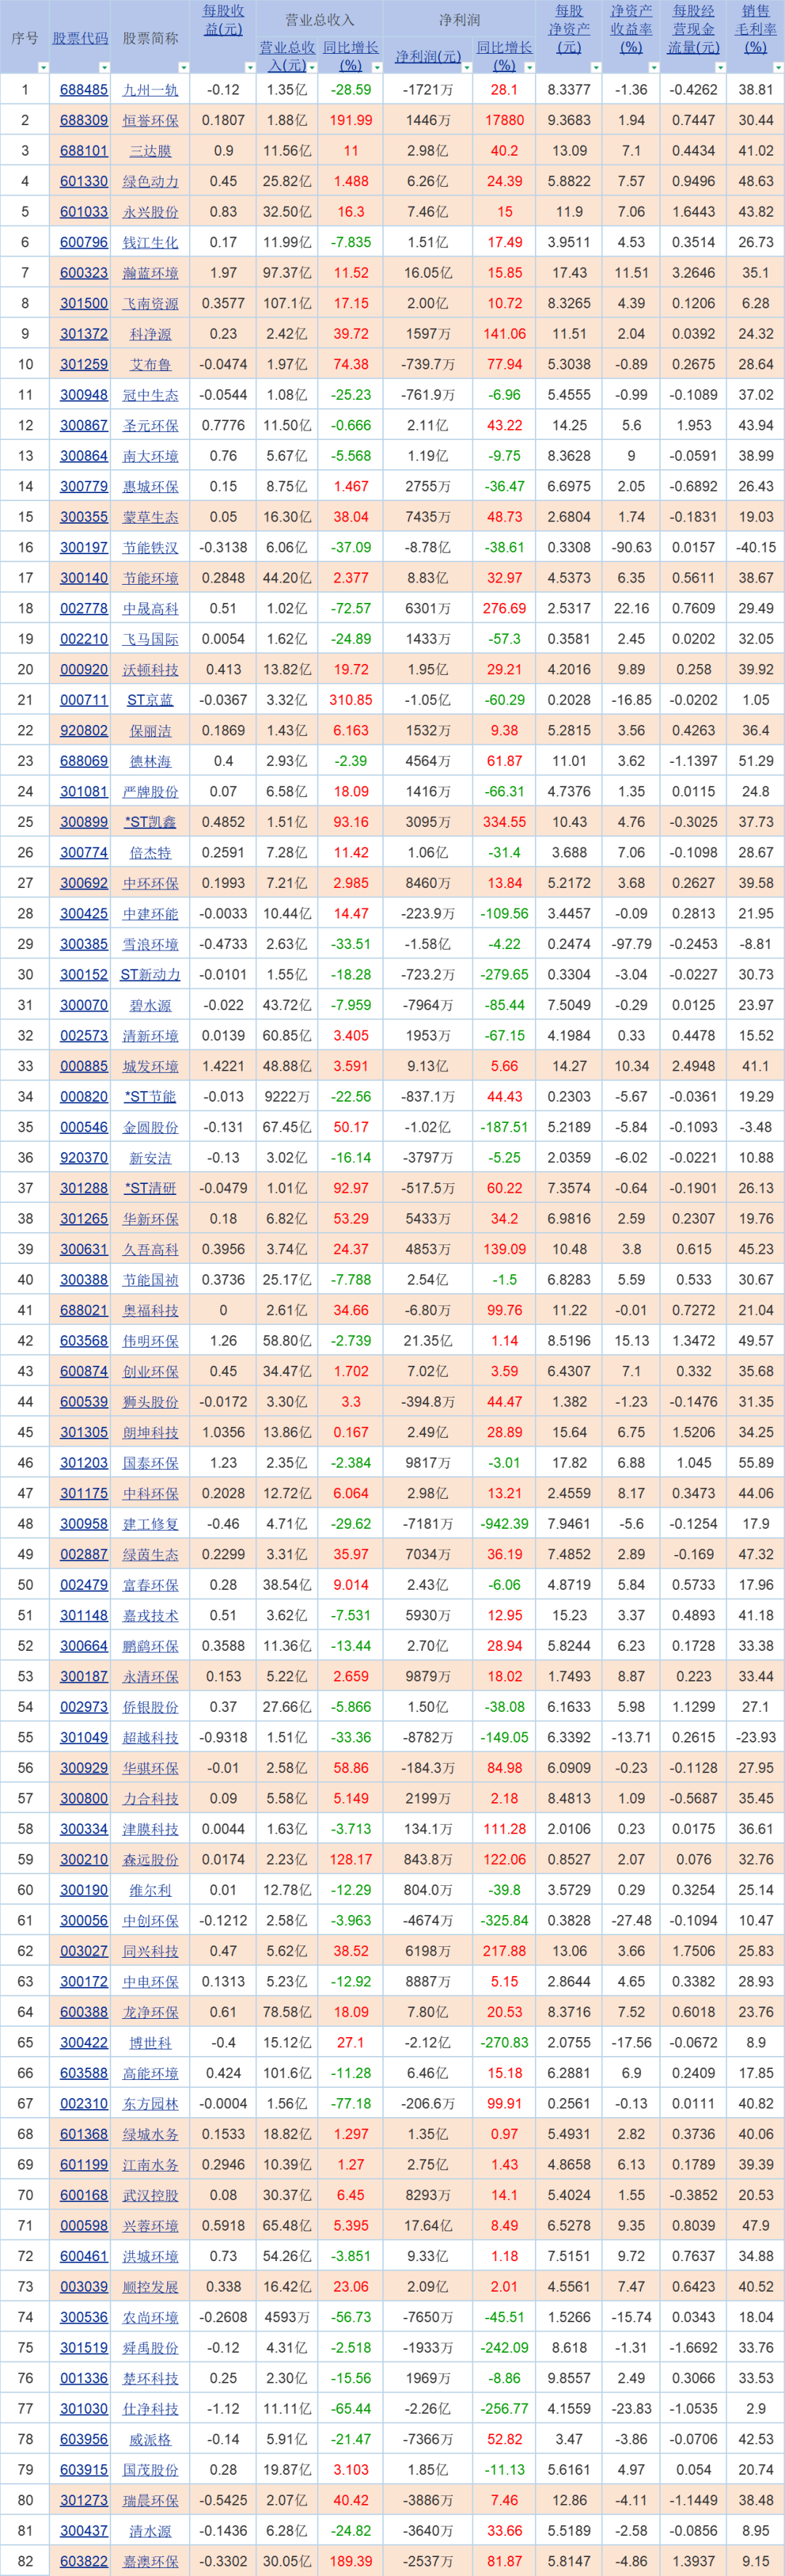
Task: Open stock code 600323 link
Action: click(x=84, y=273)
